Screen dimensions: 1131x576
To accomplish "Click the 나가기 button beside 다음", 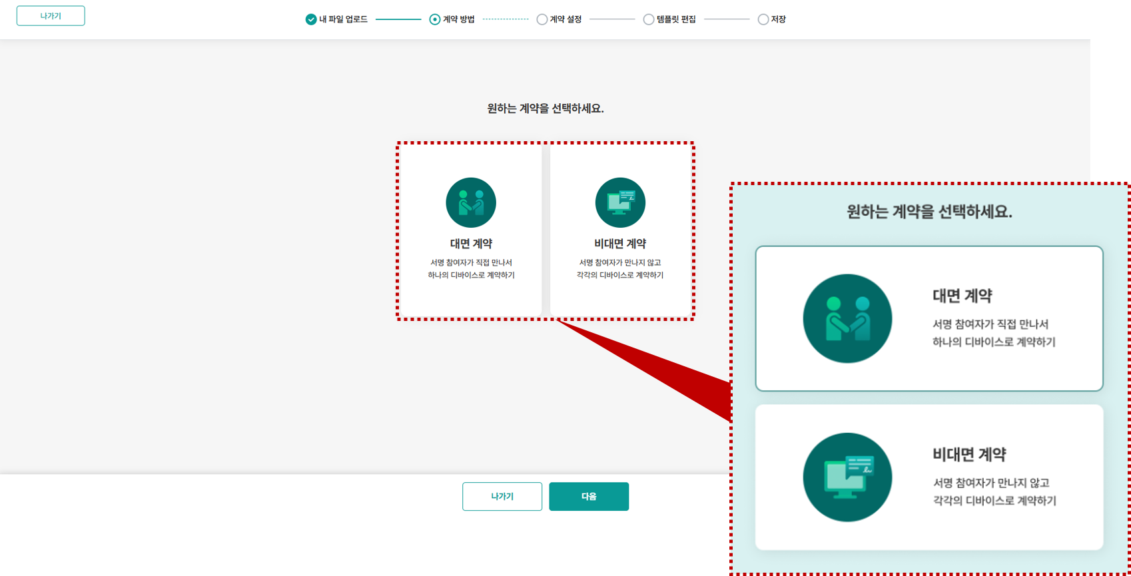I will coord(502,496).
